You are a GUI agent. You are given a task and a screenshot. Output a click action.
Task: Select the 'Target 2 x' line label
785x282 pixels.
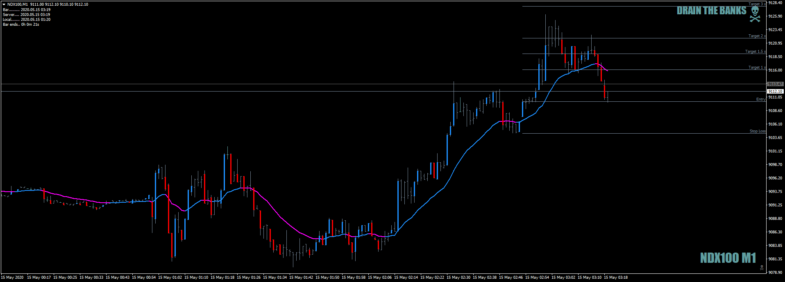[757, 36]
